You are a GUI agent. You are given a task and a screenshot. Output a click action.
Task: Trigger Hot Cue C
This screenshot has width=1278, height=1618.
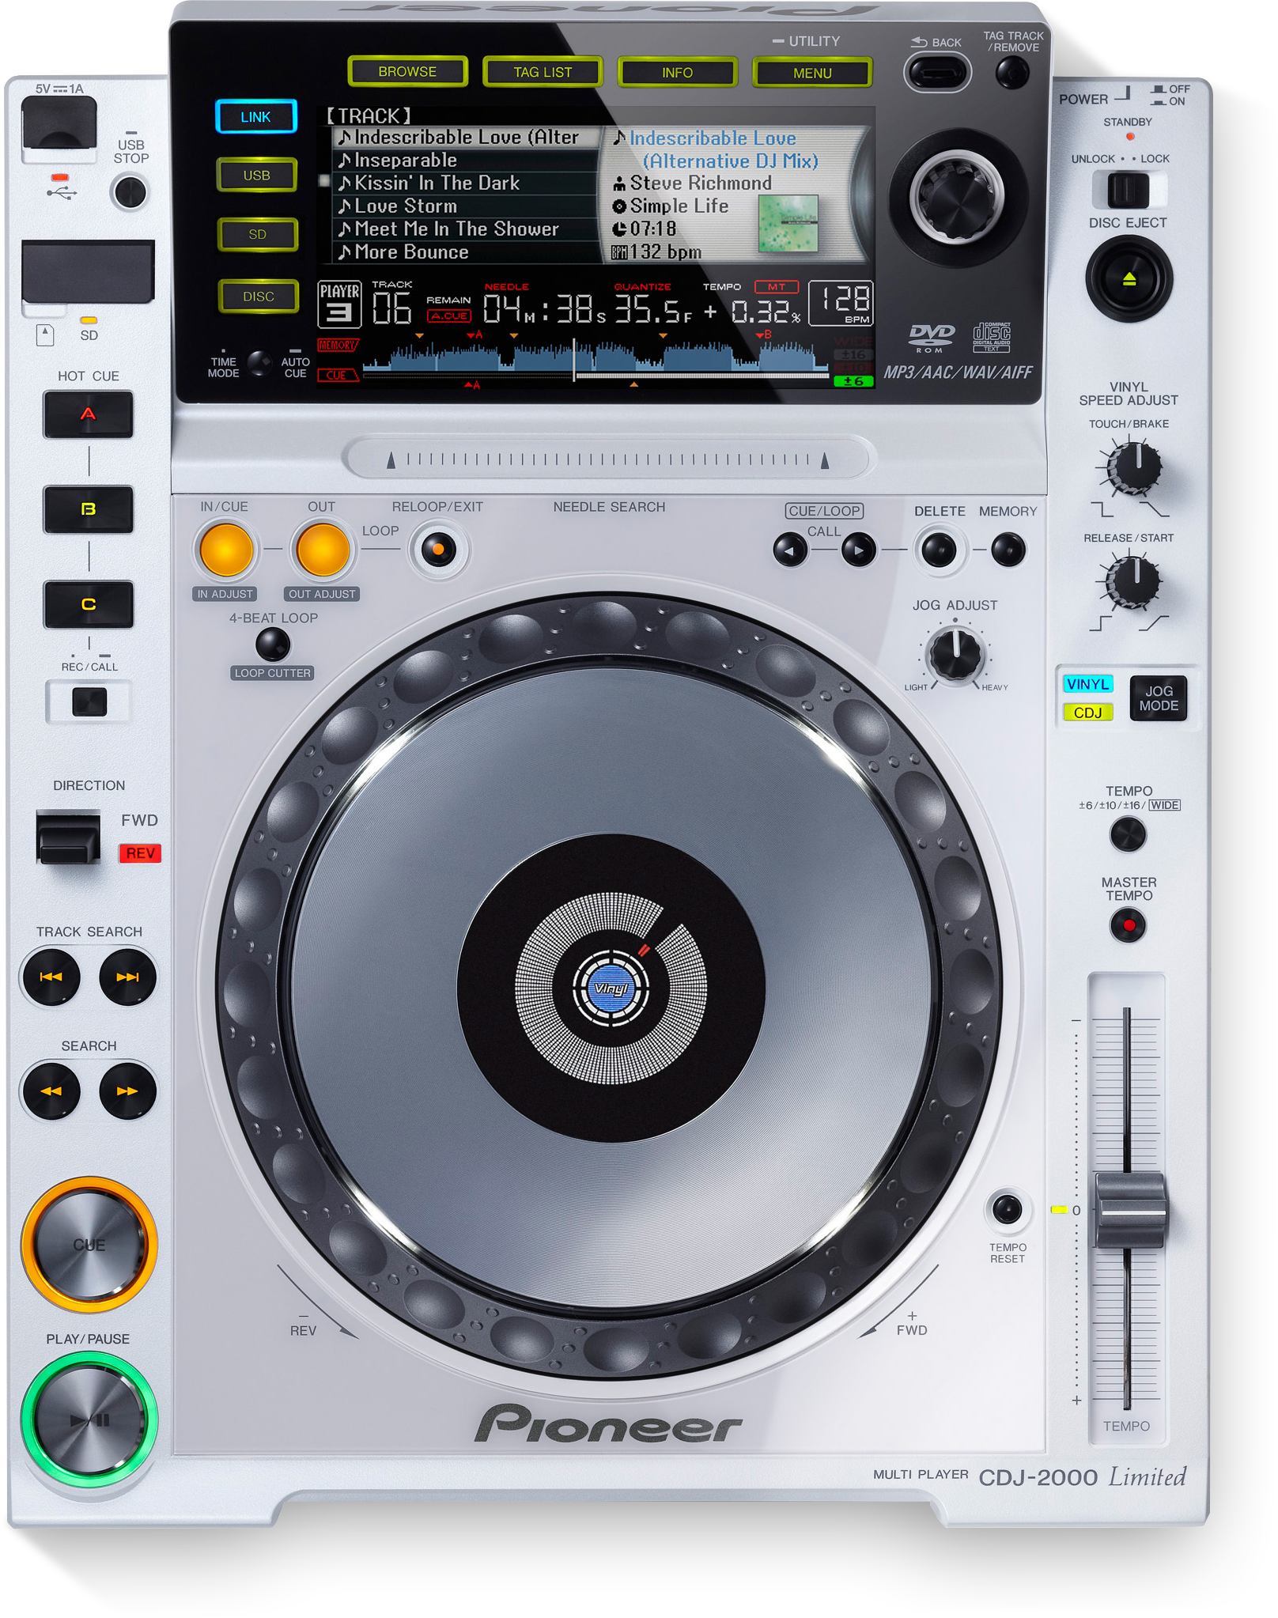click(88, 604)
